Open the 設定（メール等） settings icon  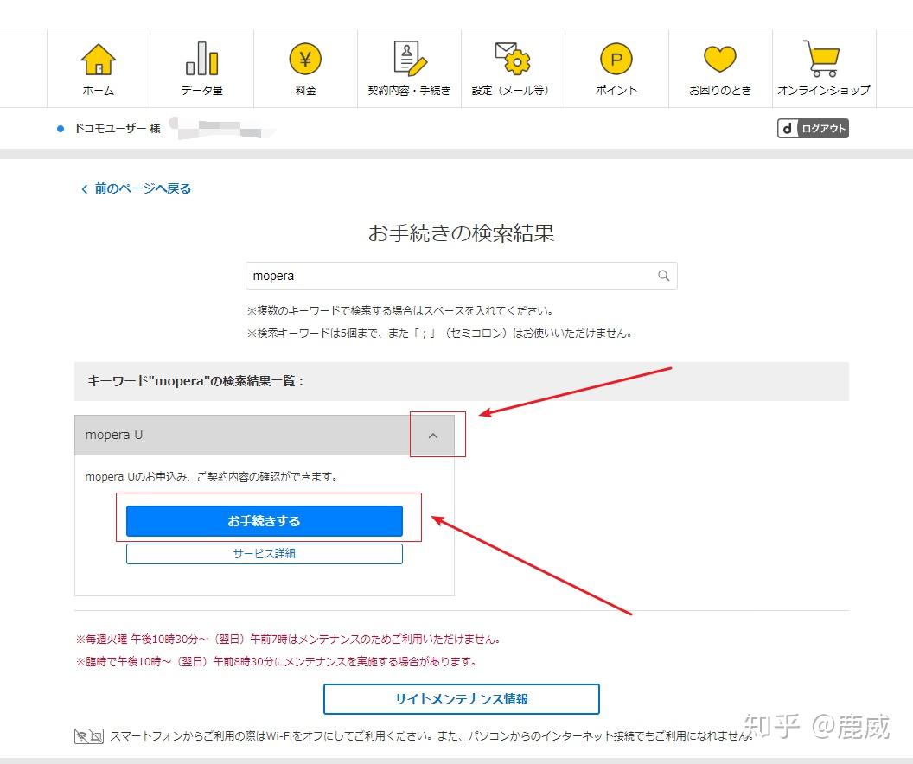point(513,67)
